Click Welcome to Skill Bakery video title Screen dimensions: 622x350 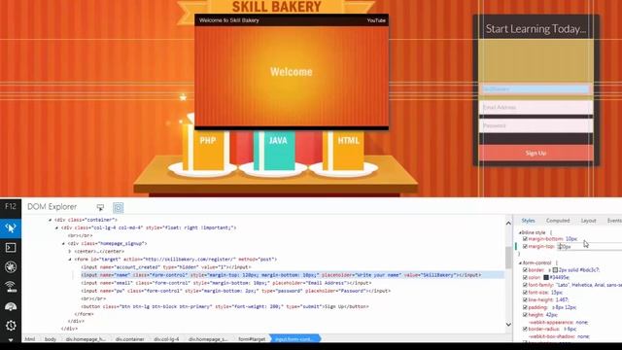coord(229,20)
